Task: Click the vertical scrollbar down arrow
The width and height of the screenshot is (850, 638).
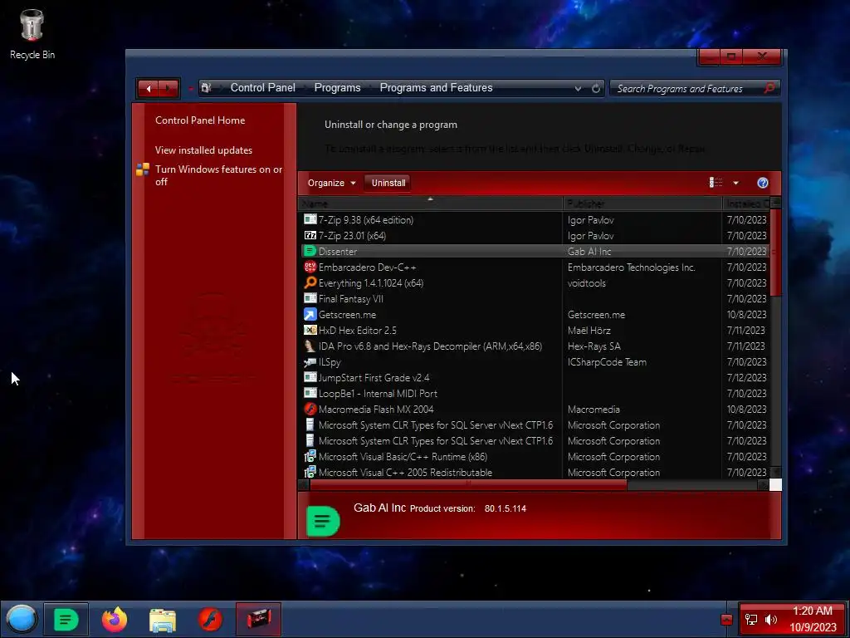Action: (x=776, y=472)
